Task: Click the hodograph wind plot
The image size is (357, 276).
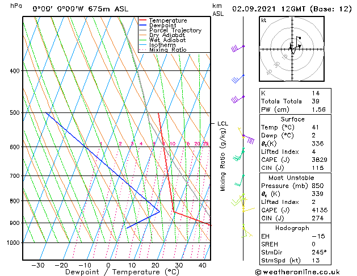Action: [292, 49]
